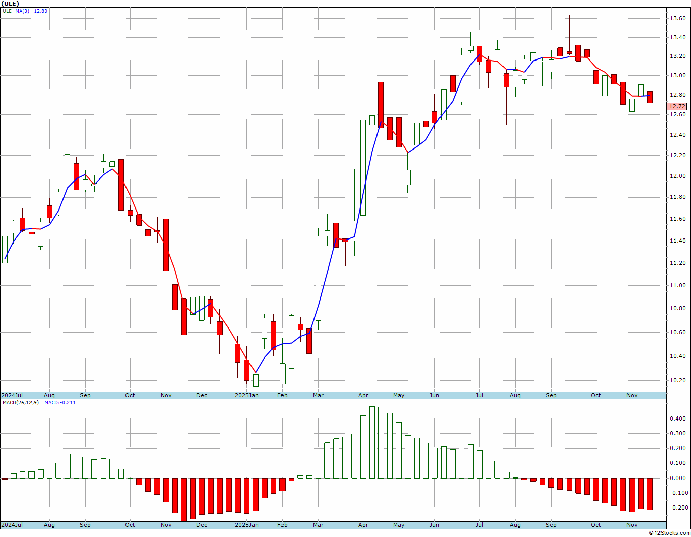Screen dimensions: 691x537
Task: Click the 11.00 price axis label
Action: [678, 285]
